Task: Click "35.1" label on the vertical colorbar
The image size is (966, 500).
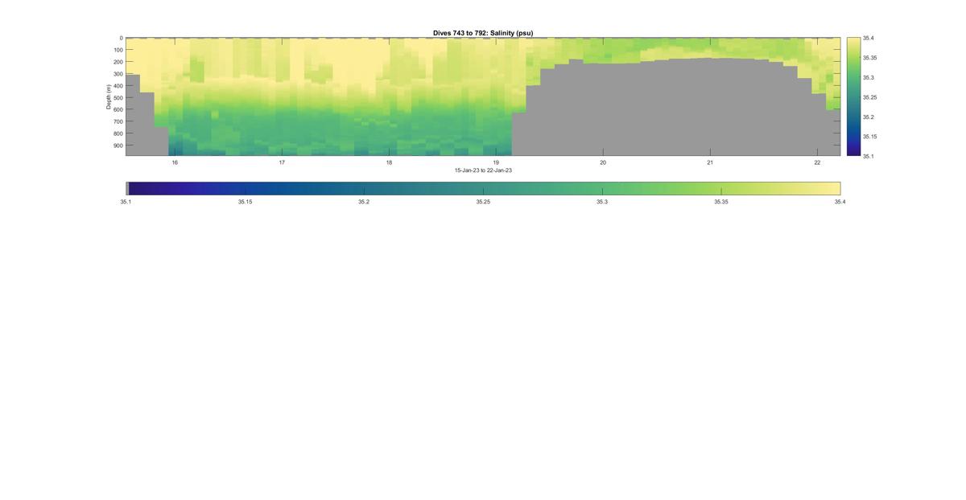Action: [x=868, y=156]
